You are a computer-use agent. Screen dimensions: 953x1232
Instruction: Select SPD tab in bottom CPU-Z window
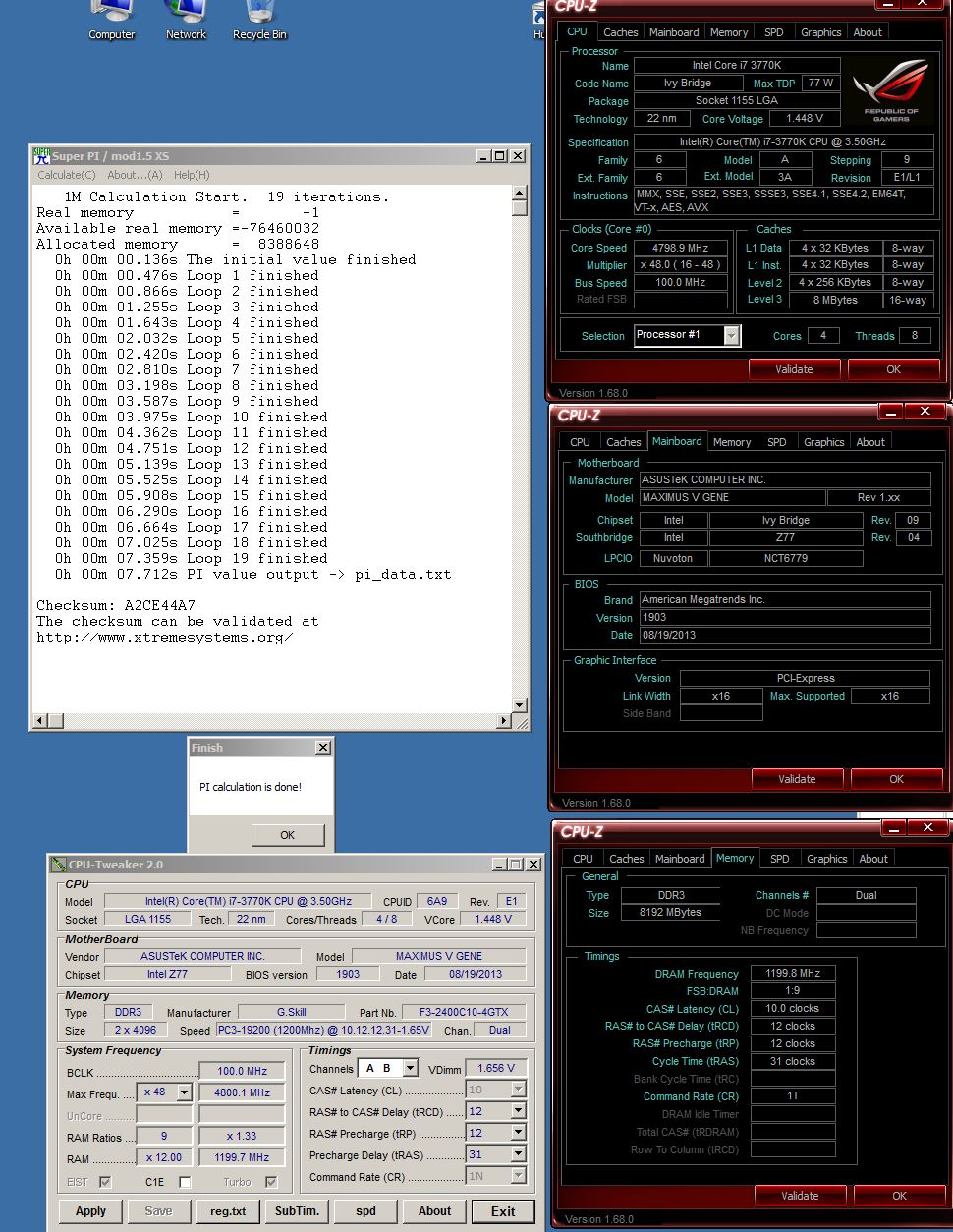[x=780, y=859]
